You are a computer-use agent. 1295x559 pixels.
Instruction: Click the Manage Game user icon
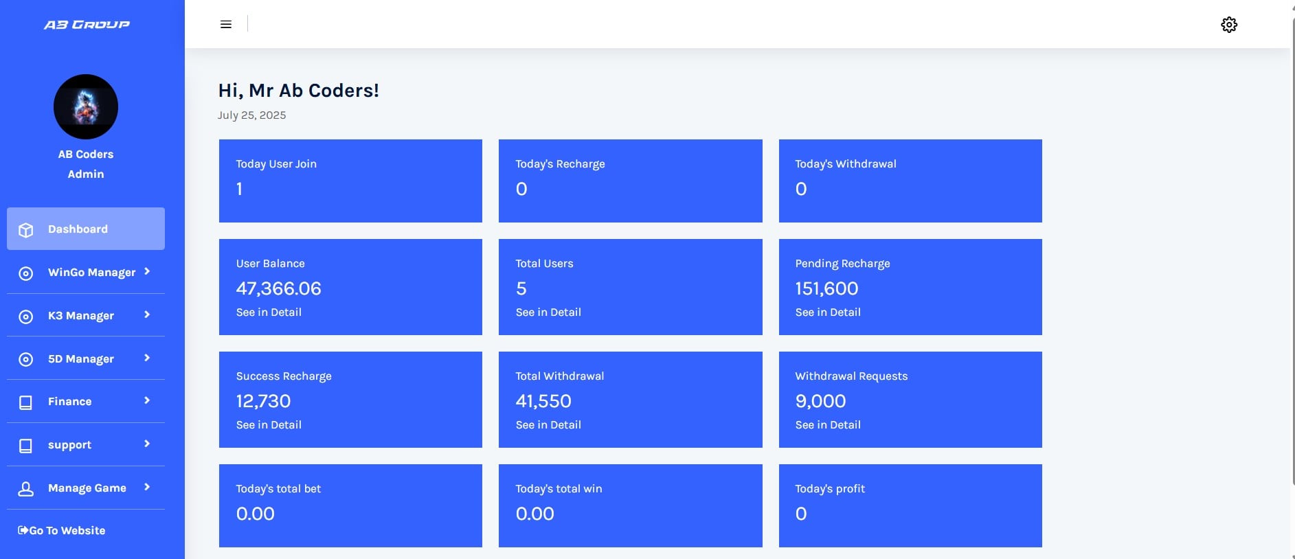[x=26, y=489]
